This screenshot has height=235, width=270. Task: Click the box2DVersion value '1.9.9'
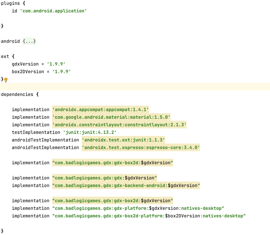pyautogui.click(x=61, y=71)
